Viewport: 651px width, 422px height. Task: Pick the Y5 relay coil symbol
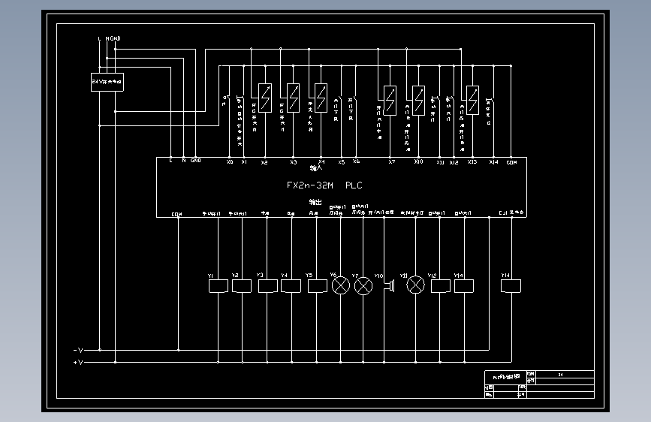(x=318, y=286)
